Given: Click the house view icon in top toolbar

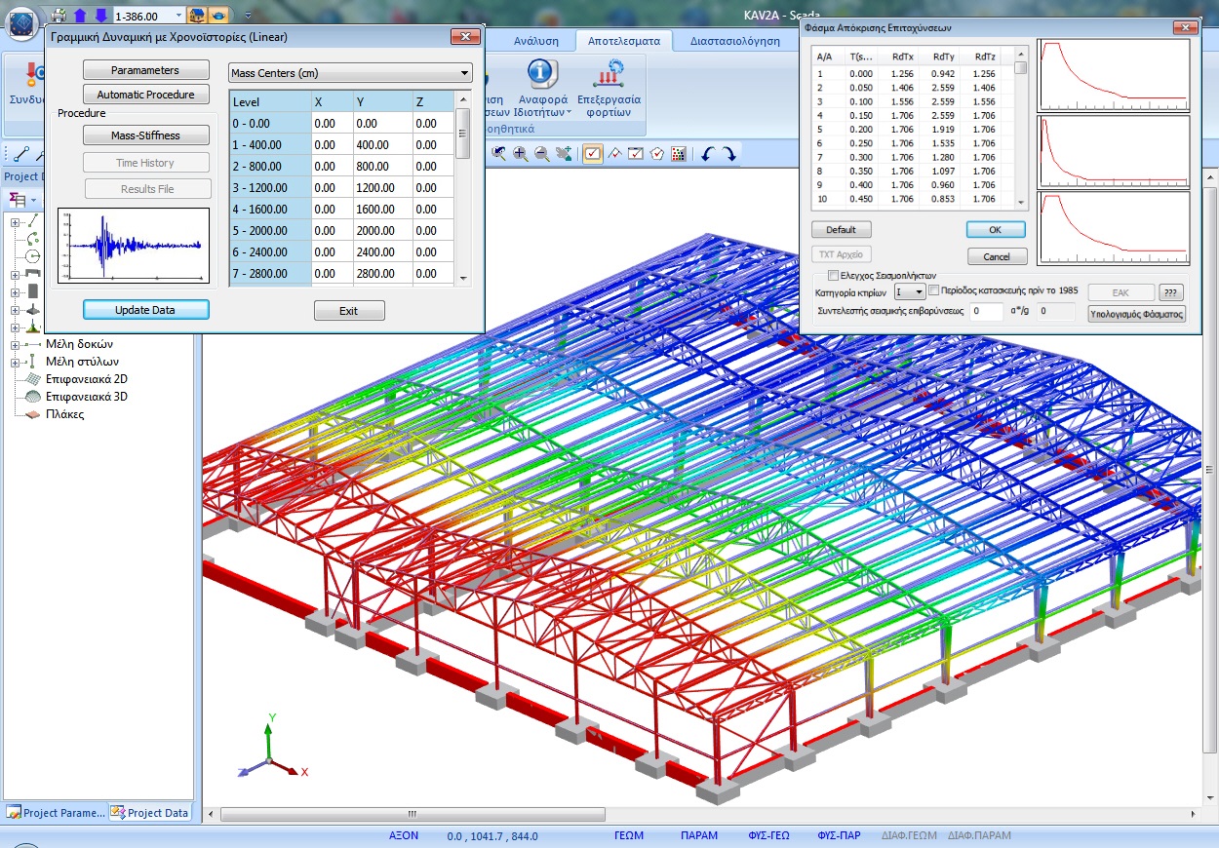Looking at the screenshot, I should point(196,16).
